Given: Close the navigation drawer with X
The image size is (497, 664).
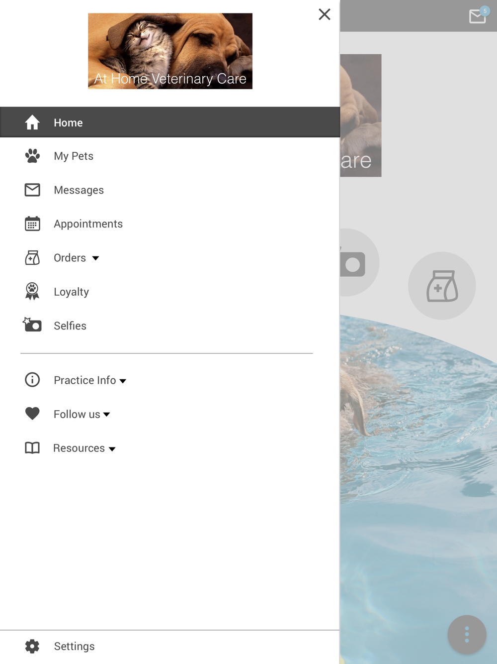Looking at the screenshot, I should coord(325,14).
